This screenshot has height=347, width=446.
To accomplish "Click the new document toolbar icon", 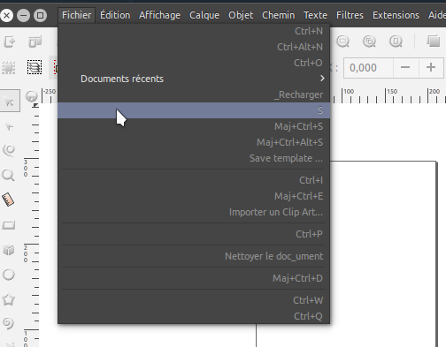I will coord(9,41).
